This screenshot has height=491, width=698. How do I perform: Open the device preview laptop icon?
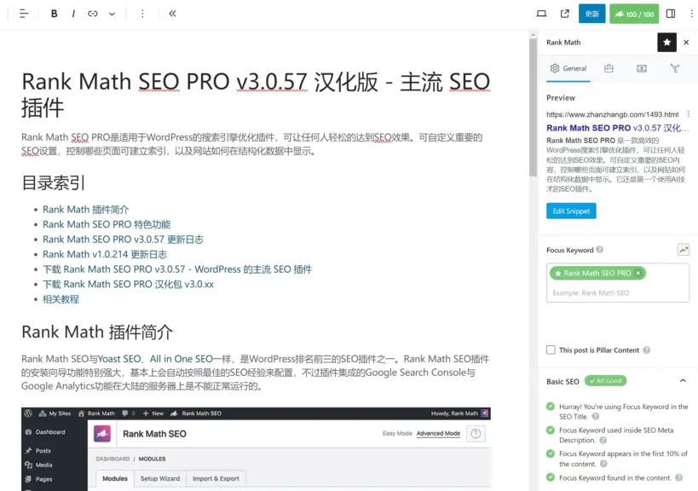(x=541, y=14)
